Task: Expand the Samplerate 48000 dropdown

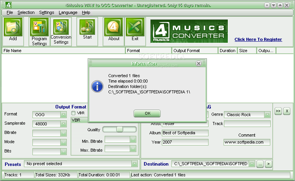Action: 63,123
